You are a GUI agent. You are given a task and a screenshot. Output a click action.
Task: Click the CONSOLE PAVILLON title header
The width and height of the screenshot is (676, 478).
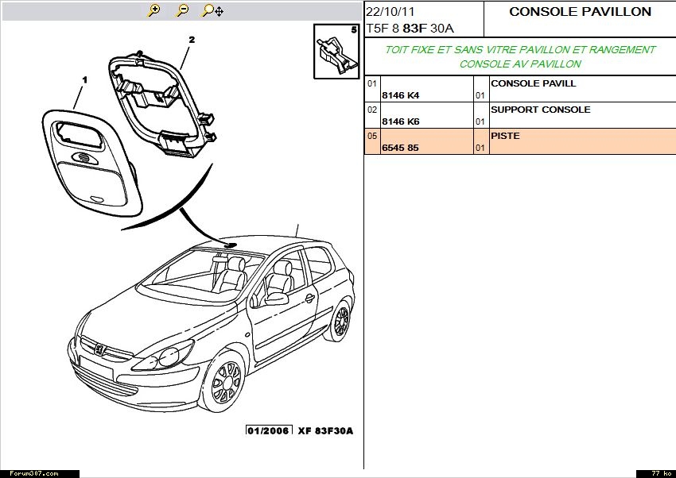pos(580,12)
